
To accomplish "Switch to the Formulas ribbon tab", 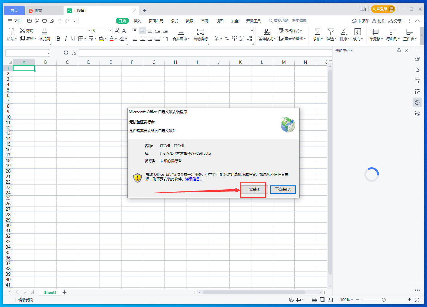I will (175, 21).
